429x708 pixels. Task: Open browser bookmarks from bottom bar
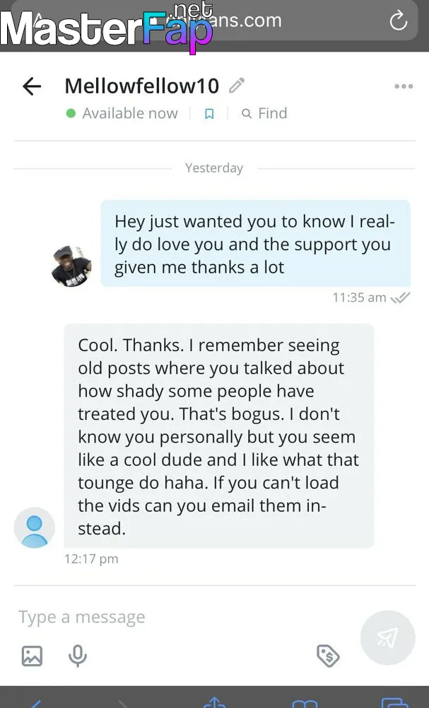click(305, 702)
